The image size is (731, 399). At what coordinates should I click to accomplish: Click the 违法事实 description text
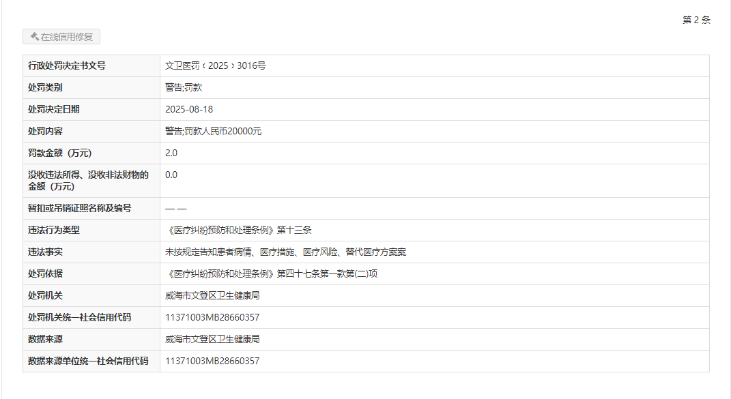[285, 252]
